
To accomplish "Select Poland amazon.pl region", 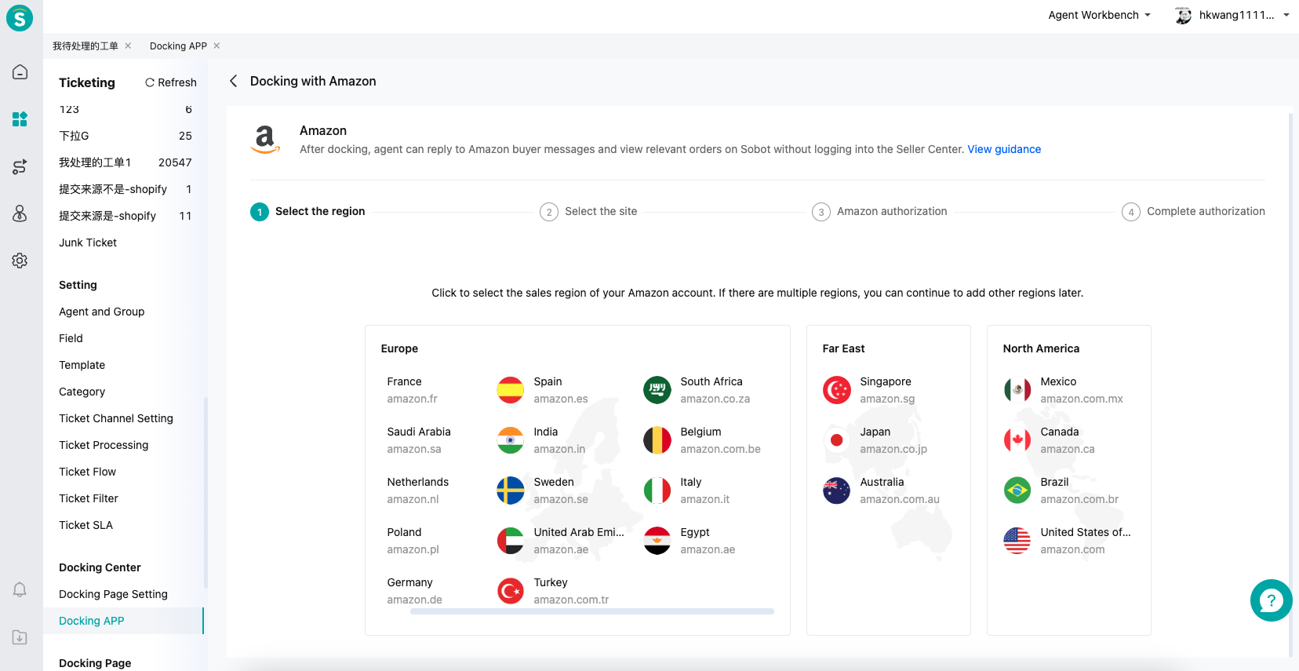I will (x=413, y=541).
